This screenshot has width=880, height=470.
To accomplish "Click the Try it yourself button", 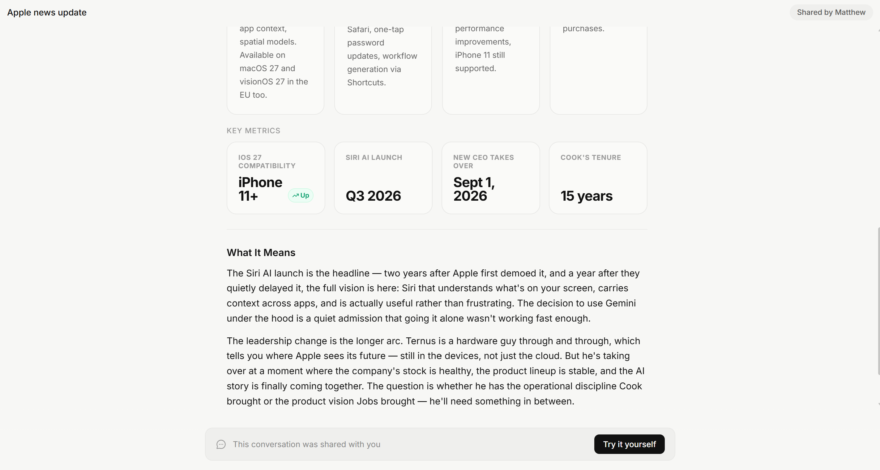I will pyautogui.click(x=629, y=444).
